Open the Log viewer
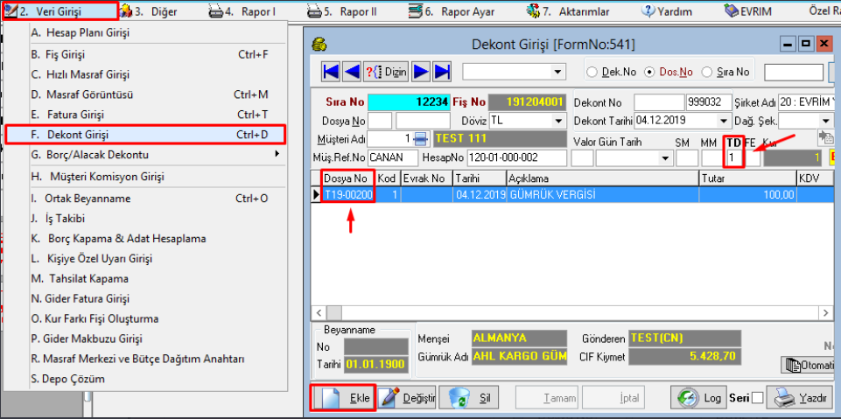841x419 pixels. (699, 398)
